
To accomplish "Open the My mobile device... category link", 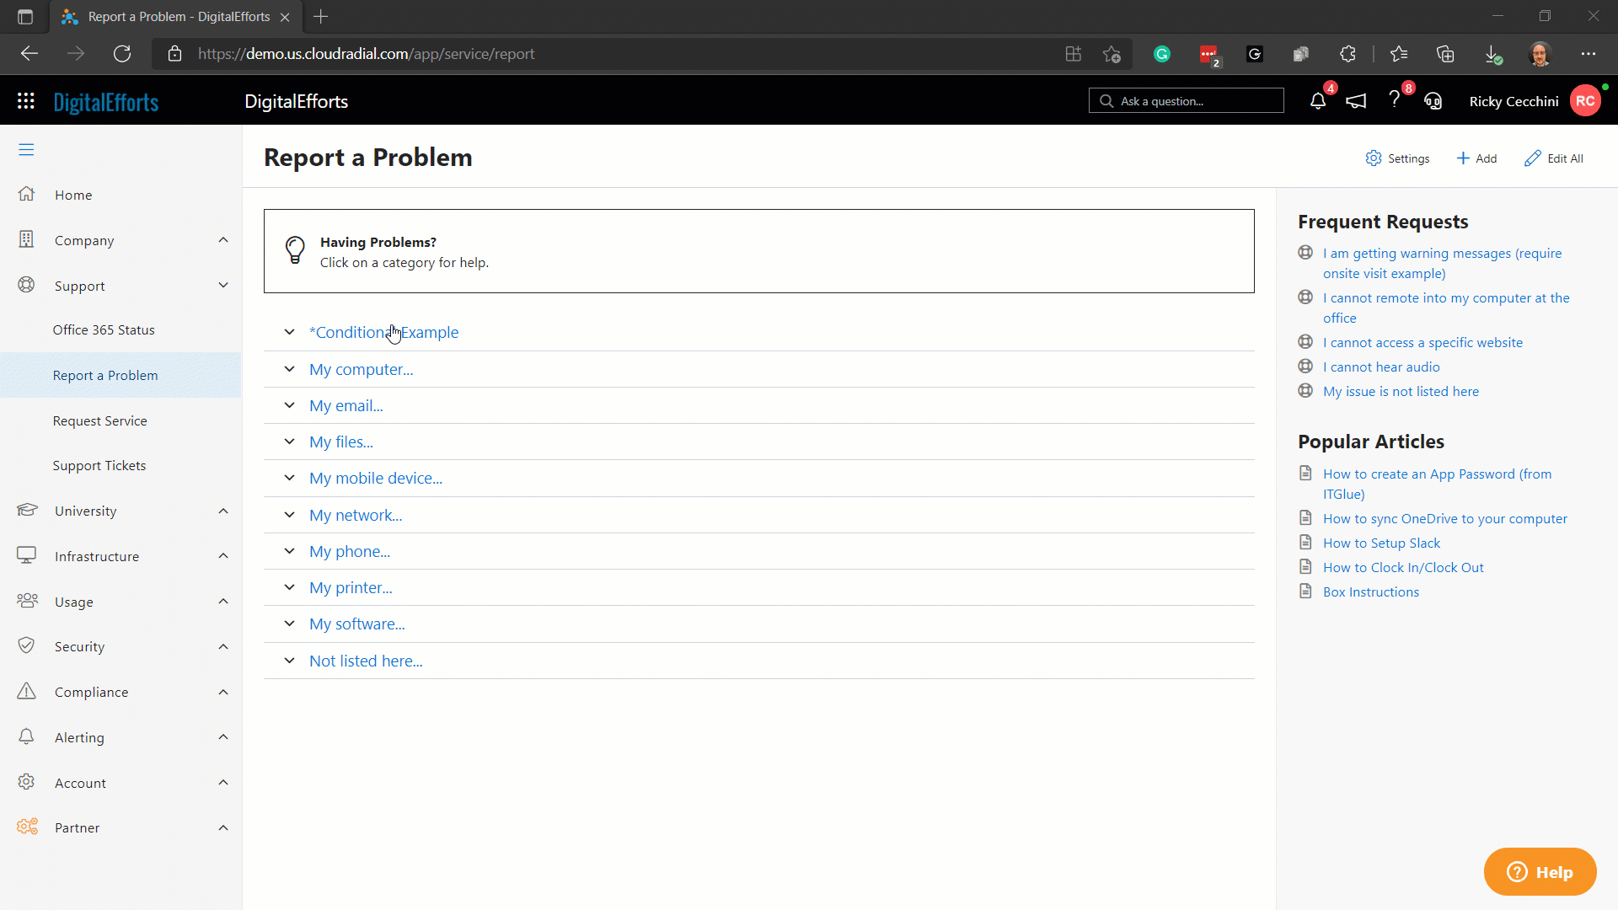I will point(375,478).
